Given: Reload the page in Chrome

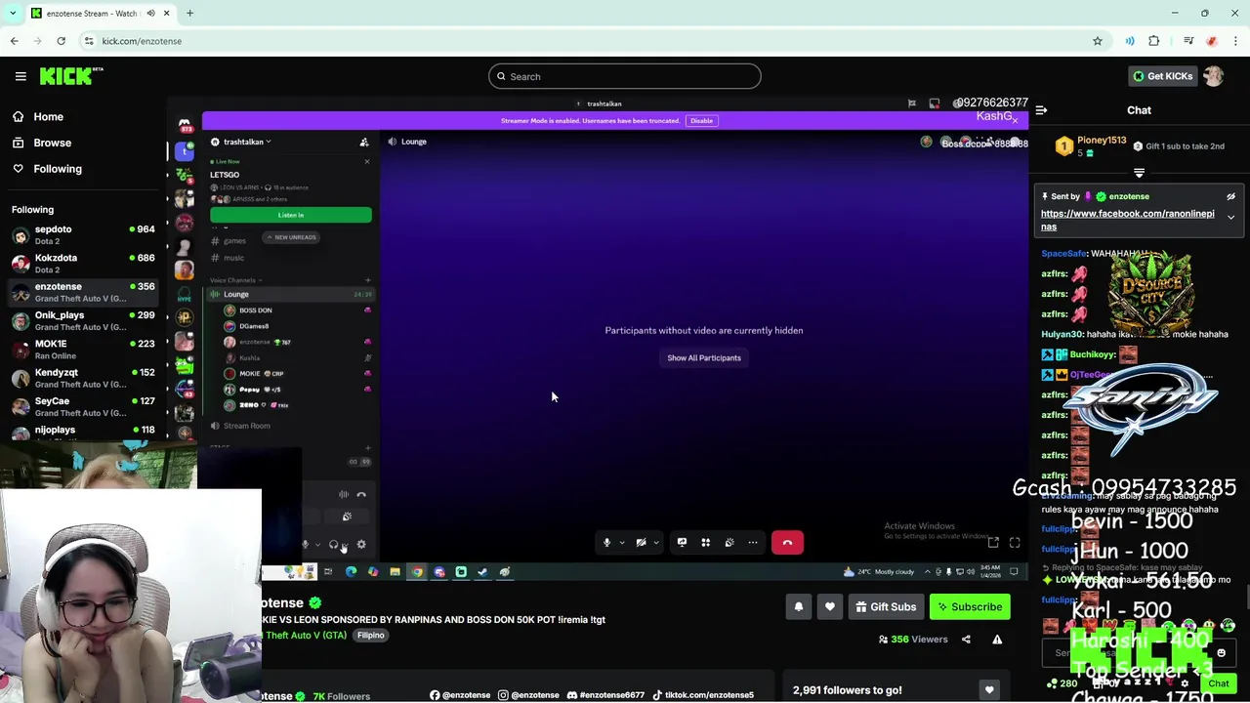Looking at the screenshot, I should (x=61, y=41).
